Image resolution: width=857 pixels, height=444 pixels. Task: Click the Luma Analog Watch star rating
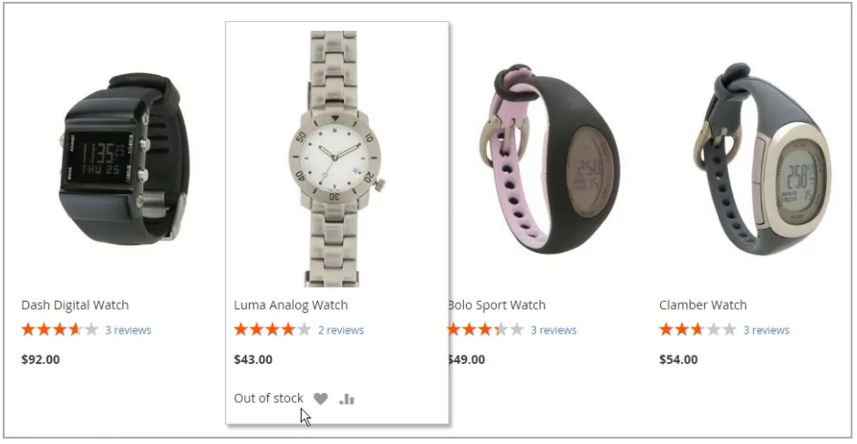[x=273, y=330]
